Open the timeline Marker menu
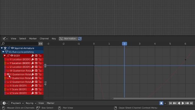 click(x=51, y=103)
